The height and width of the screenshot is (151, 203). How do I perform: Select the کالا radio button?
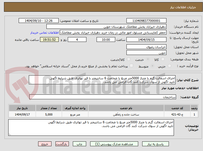click(163, 59)
